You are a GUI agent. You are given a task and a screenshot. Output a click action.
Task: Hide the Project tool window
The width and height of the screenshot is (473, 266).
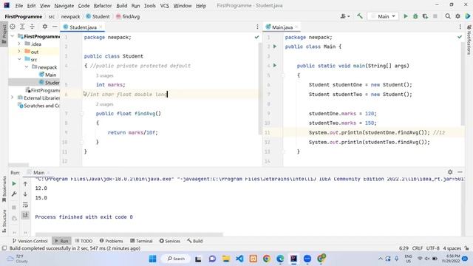tap(55, 27)
